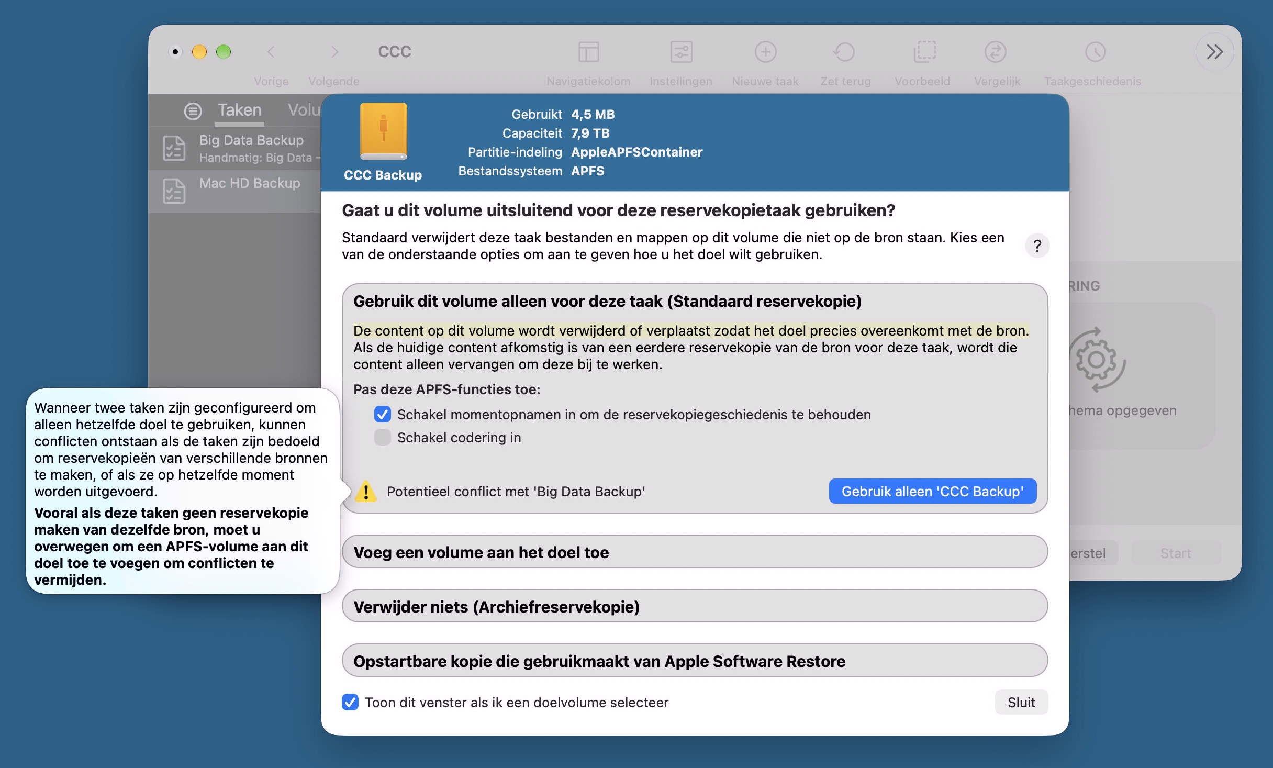1273x768 pixels.
Task: Go forward with the Volgende arrow
Action: coord(334,52)
